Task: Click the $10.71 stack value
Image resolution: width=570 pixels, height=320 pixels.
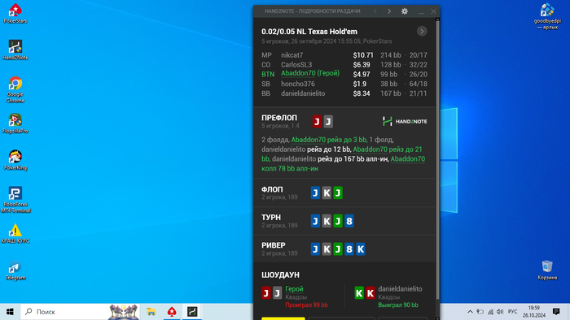Action: tap(363, 55)
